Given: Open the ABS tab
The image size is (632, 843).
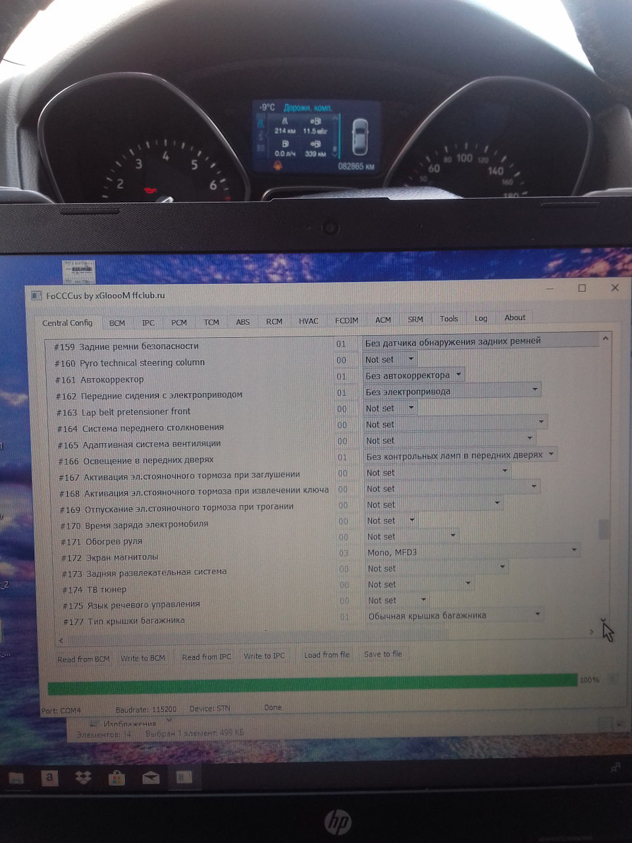Looking at the screenshot, I should click(x=243, y=322).
